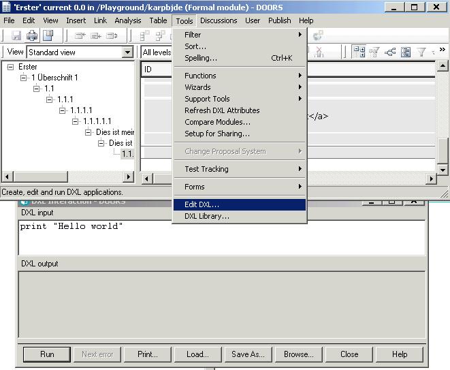Viewport: 450px width, 370px height.
Task: Select the 1 Überschrift 1 tree item
Action: [54, 78]
